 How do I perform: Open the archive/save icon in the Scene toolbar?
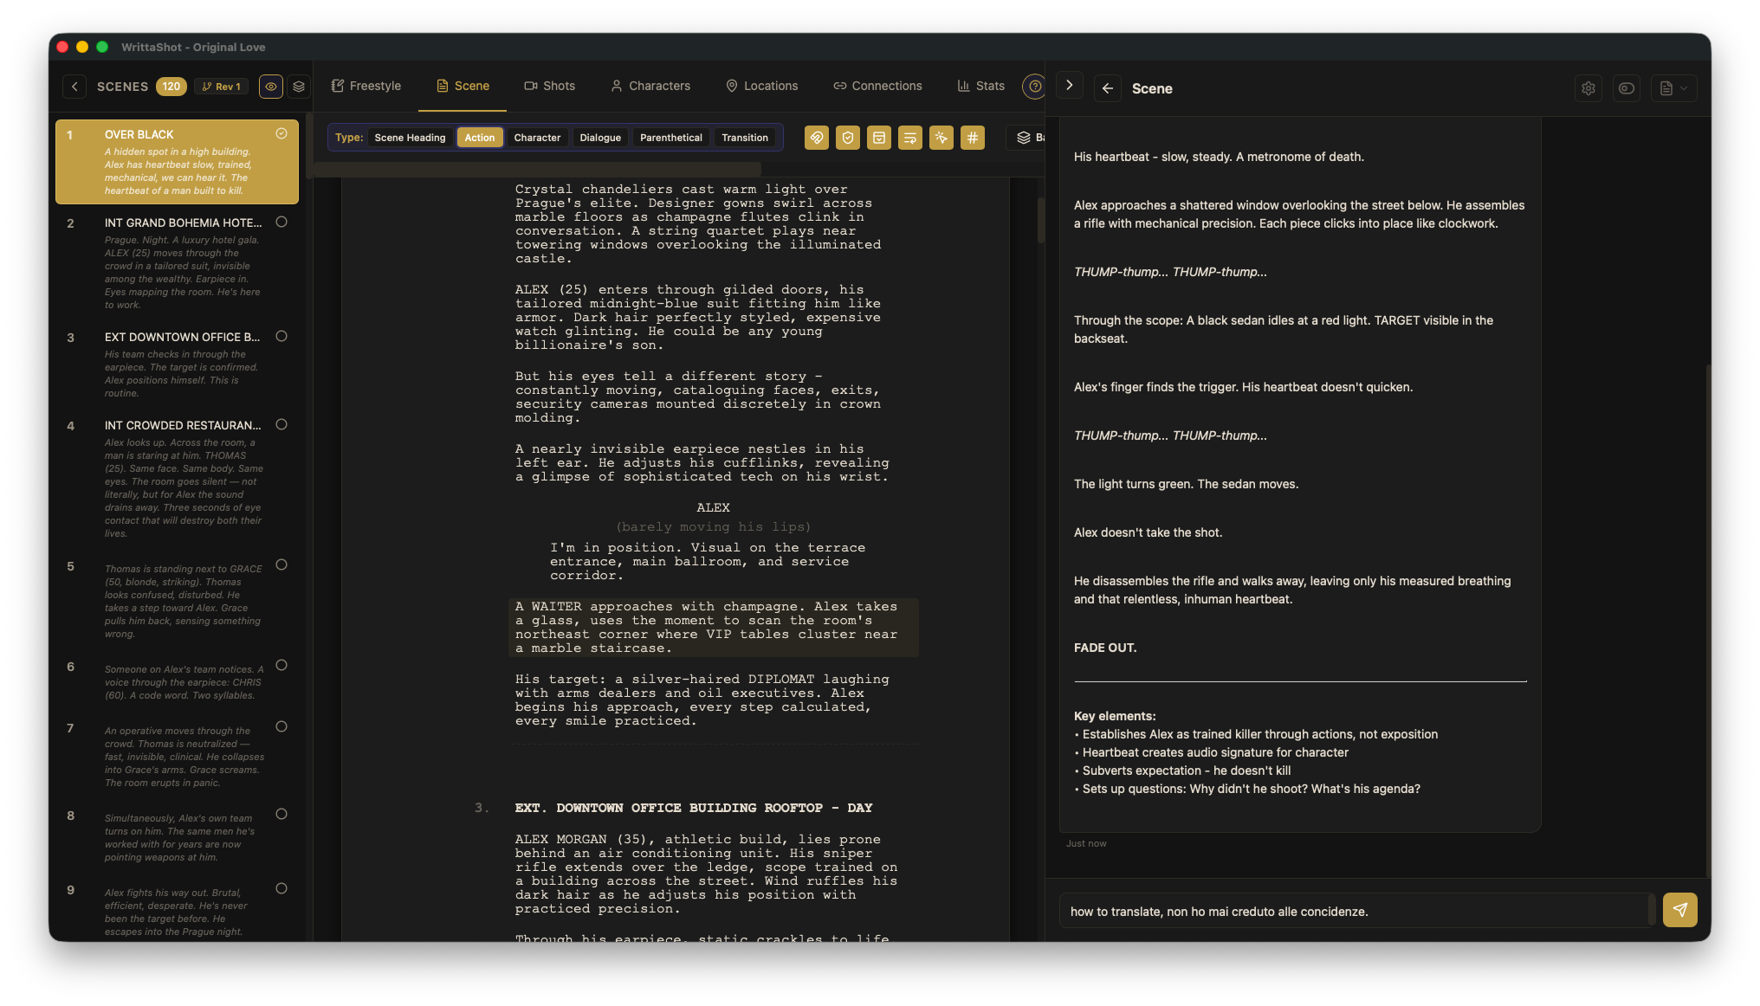(x=878, y=138)
